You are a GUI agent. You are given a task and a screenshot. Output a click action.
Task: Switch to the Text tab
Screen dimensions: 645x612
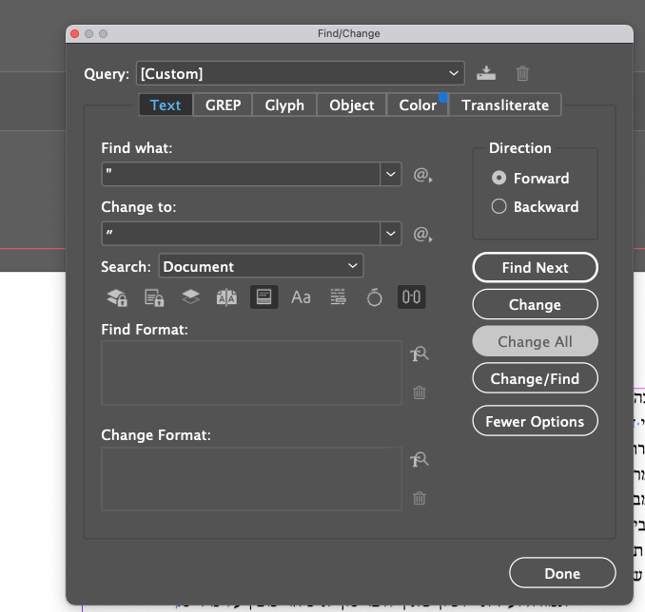coord(166,105)
